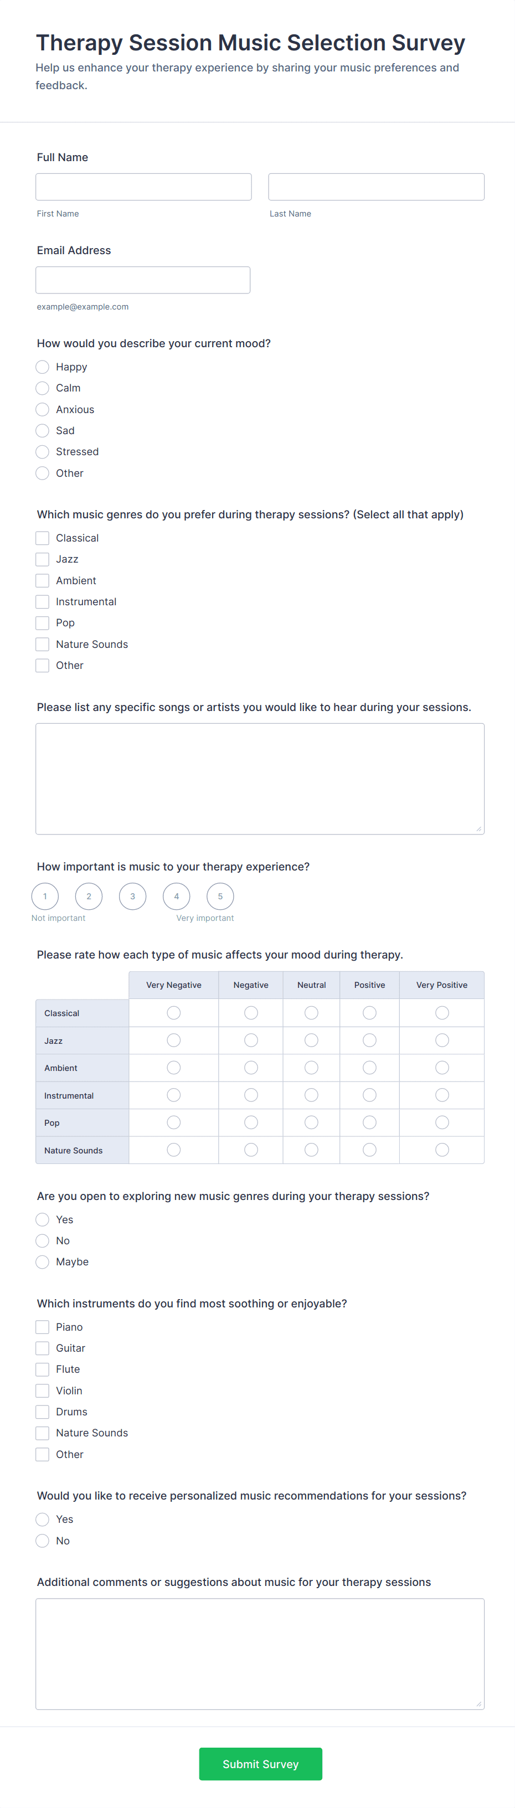Tick the Nature Sounds genre checkbox
This screenshot has width=515, height=1808.
tap(43, 645)
